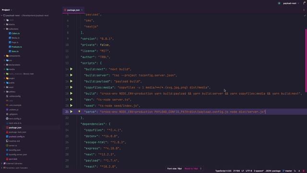The image size is (307, 173).
Task: Click the intention lightbulb on line 21
Action: [x=79, y=111]
